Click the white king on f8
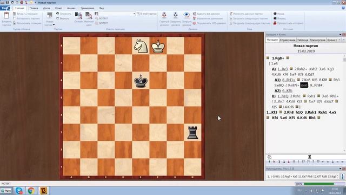 coord(158,46)
